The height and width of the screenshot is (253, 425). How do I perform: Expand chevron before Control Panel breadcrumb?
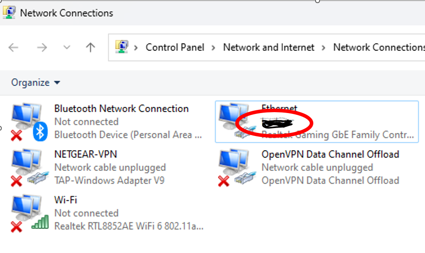click(136, 48)
